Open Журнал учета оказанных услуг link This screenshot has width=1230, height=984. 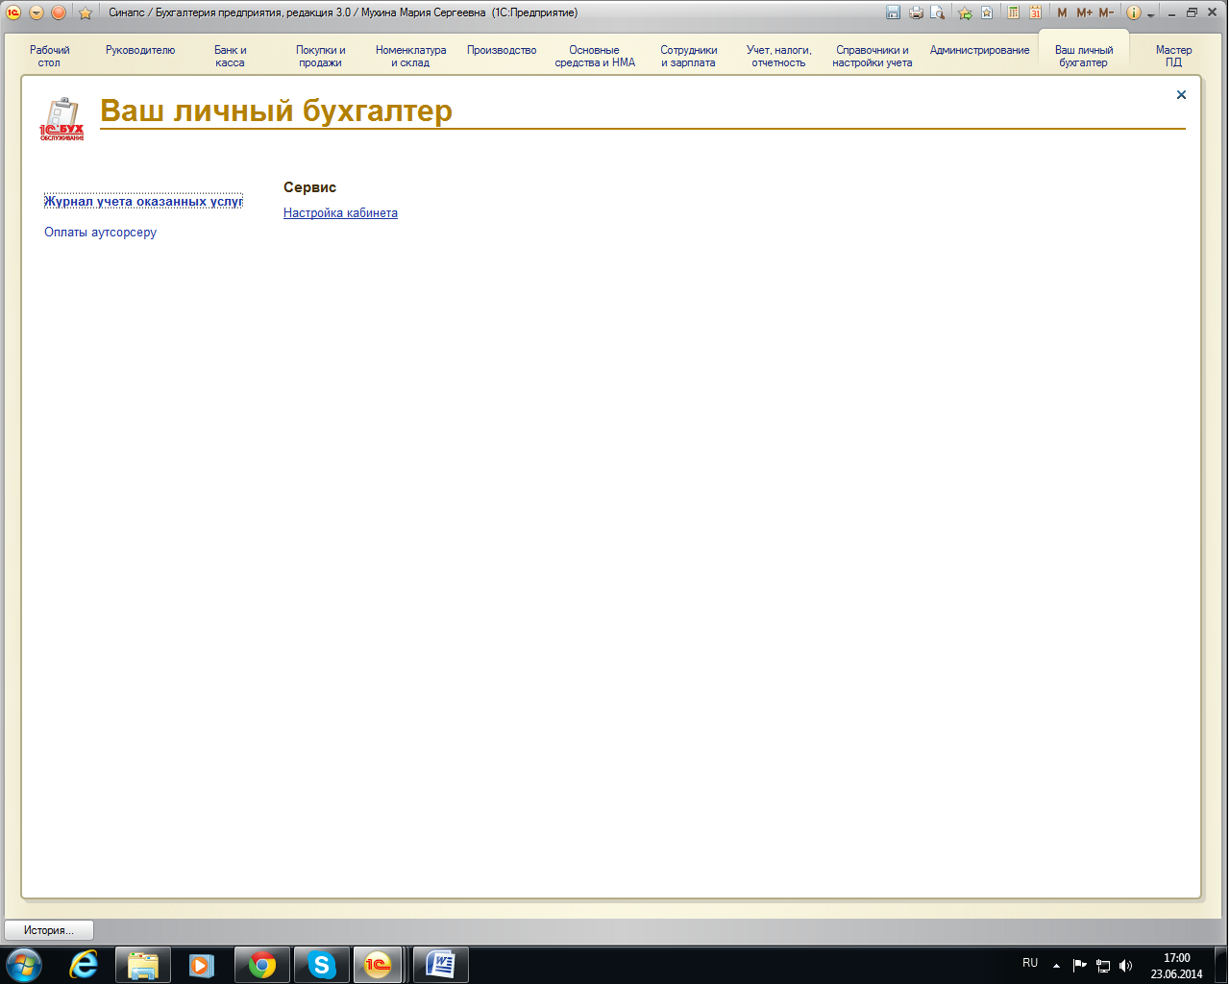pyautogui.click(x=143, y=201)
